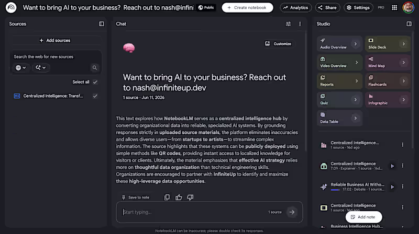
Task: Collapse the Sources panel icon
Action: click(x=102, y=24)
